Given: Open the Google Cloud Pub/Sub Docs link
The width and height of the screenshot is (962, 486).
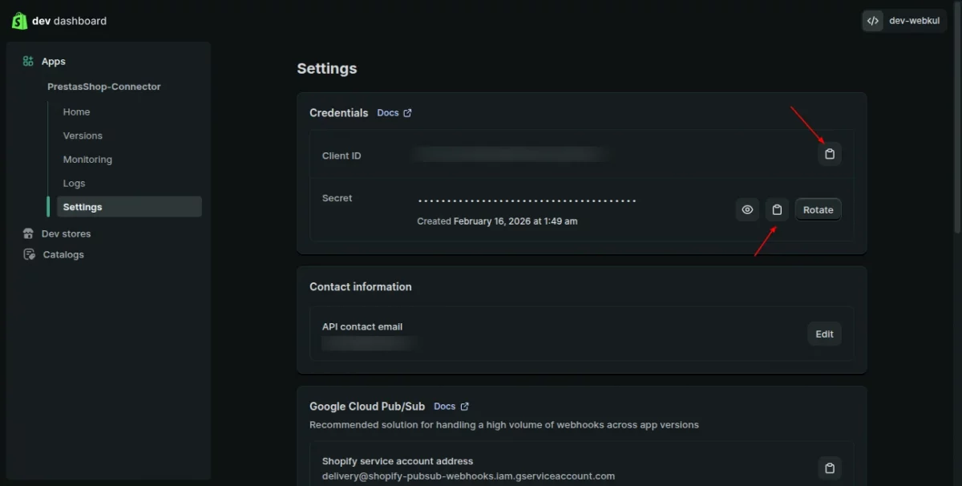Looking at the screenshot, I should pyautogui.click(x=451, y=407).
